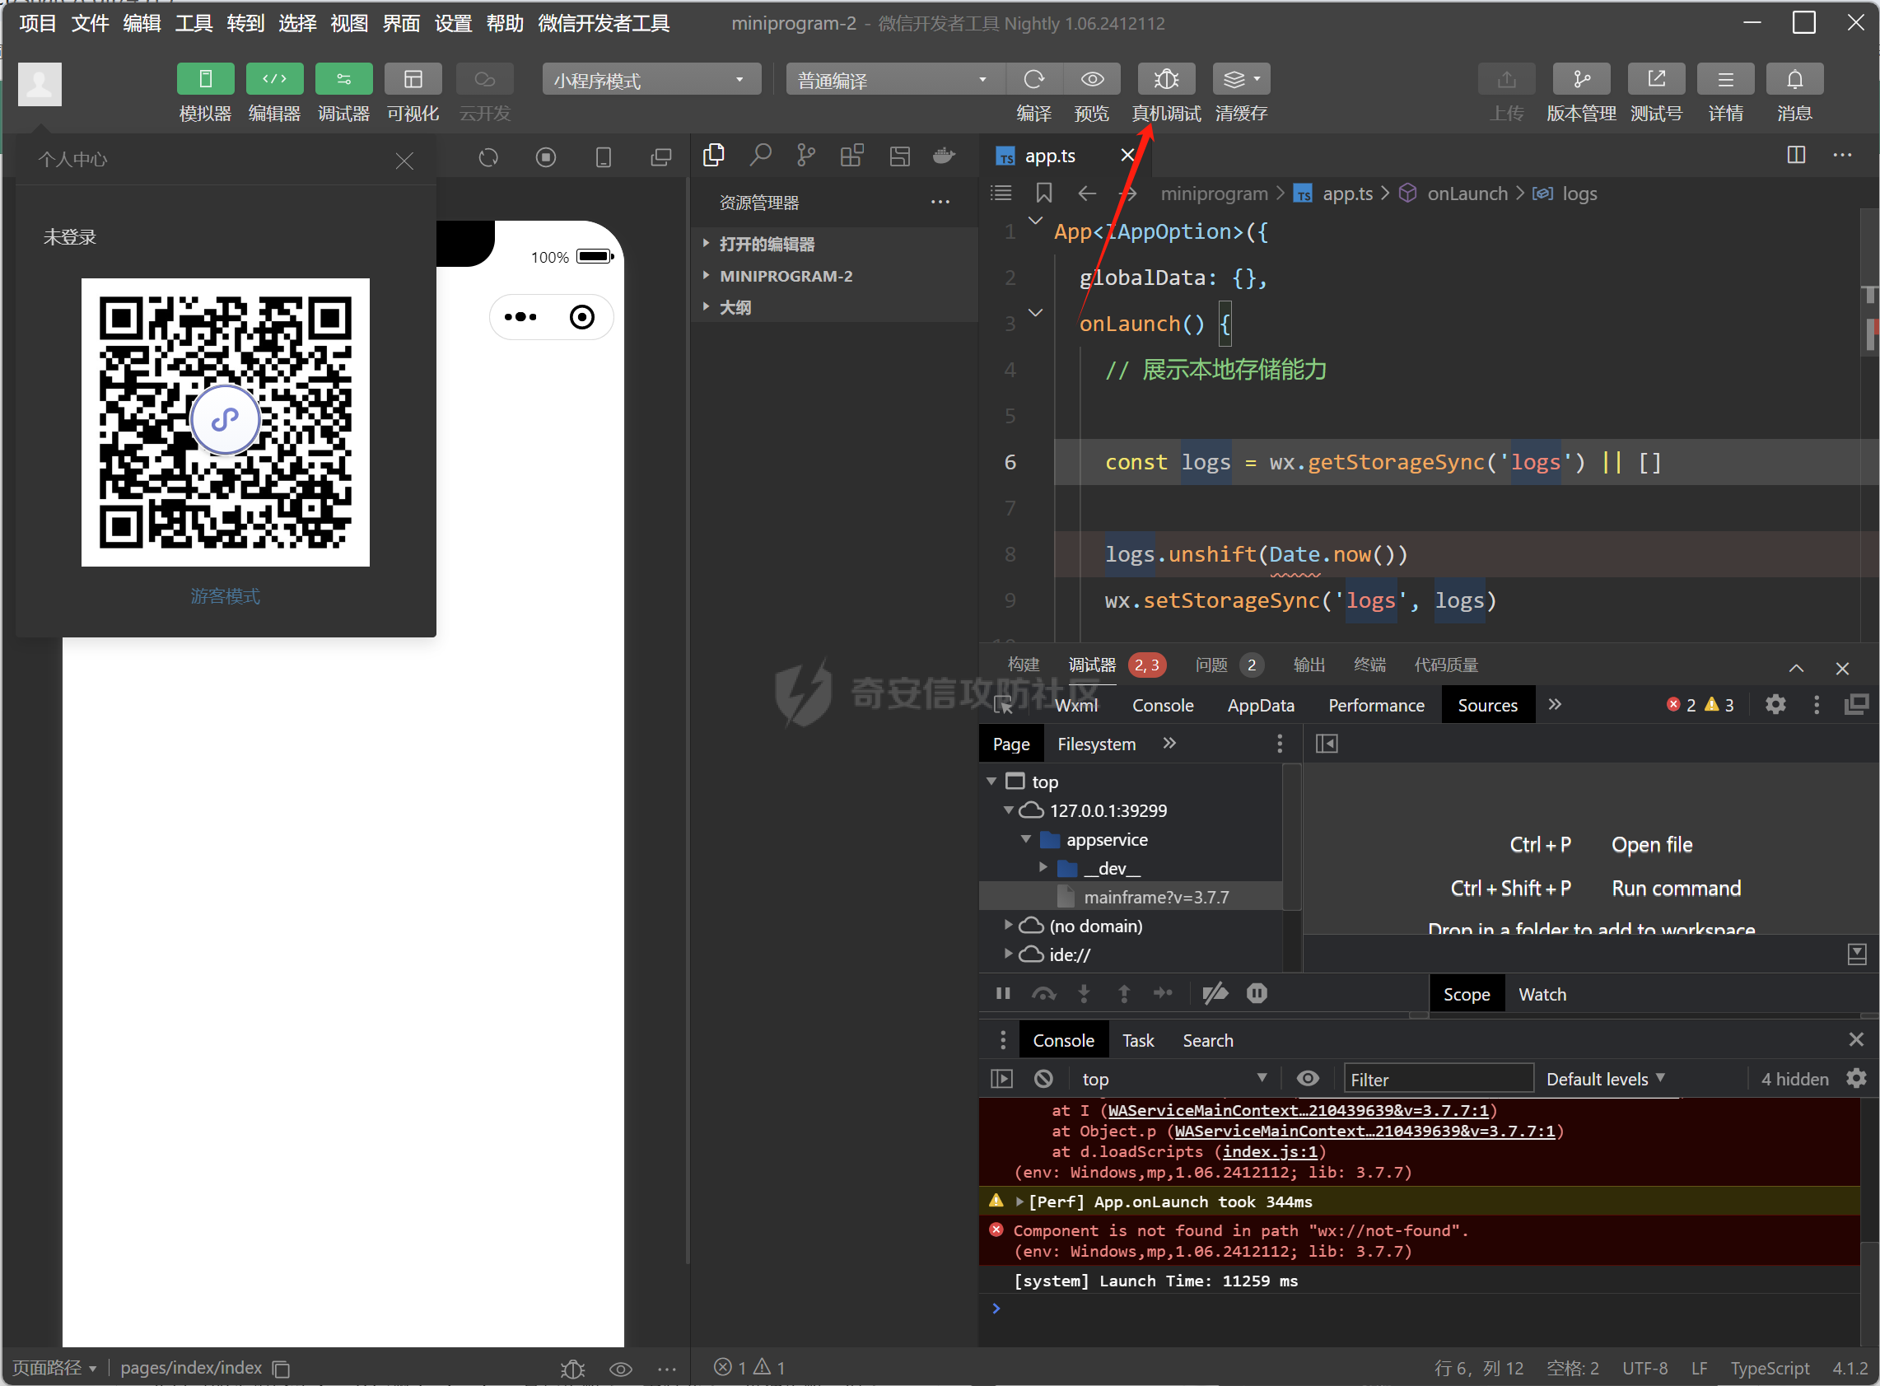Expand the ide:// node
This screenshot has height=1386, width=1880.
pos(1008,954)
